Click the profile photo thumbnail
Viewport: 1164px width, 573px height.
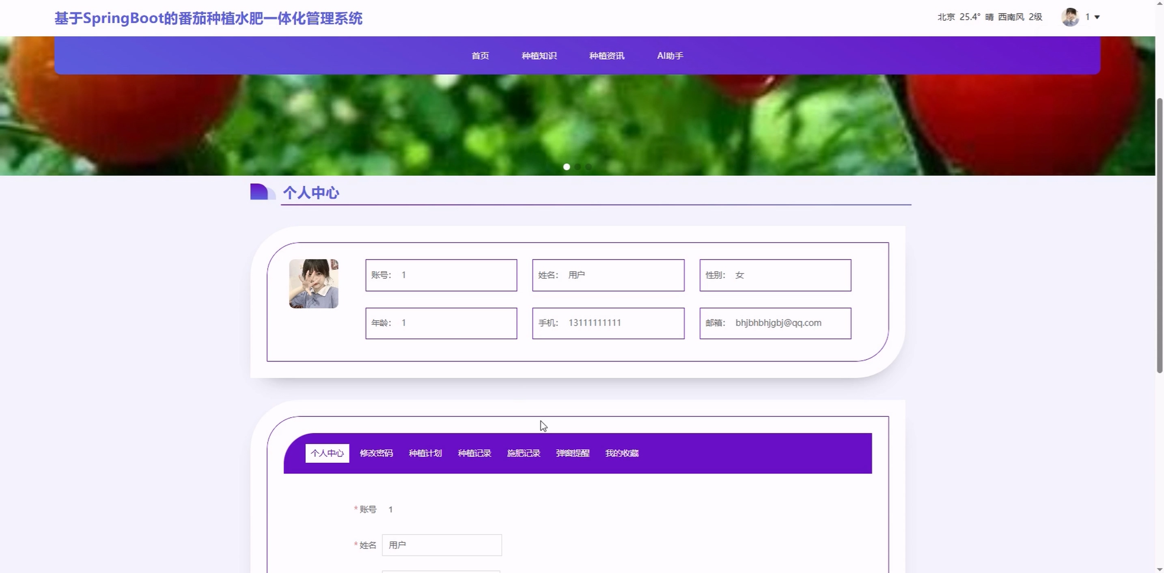point(314,283)
